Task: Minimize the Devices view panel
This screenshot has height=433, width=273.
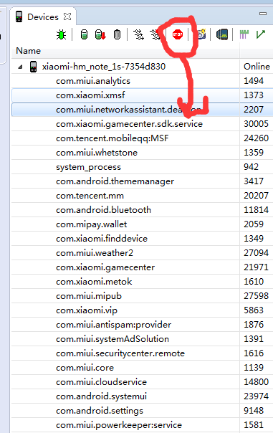Action: point(263,13)
